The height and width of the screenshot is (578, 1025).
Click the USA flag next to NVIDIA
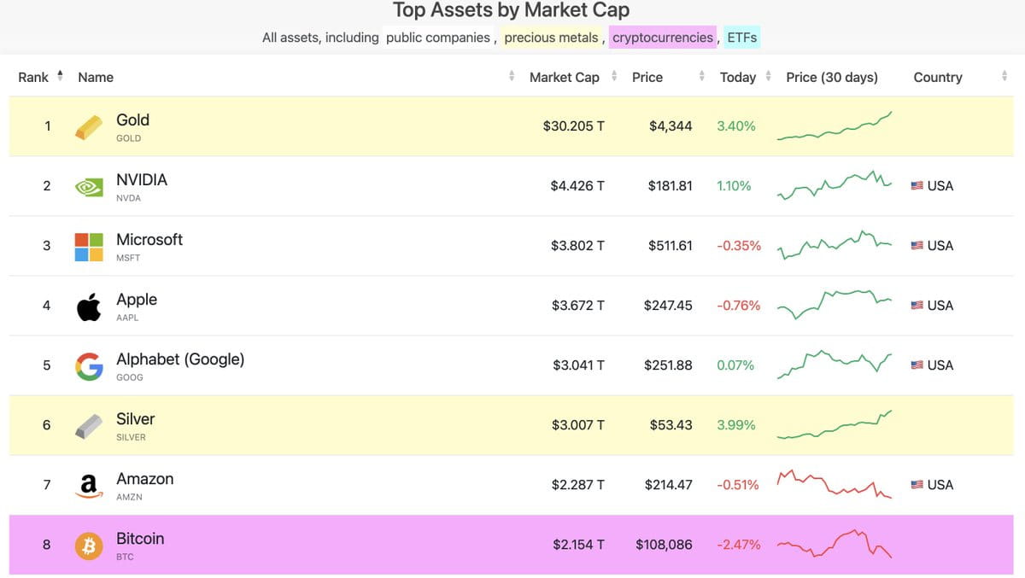tap(917, 186)
